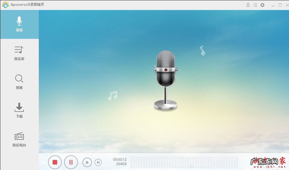Click the user account icon
Screen dimensions: 289x170
coord(248,5)
